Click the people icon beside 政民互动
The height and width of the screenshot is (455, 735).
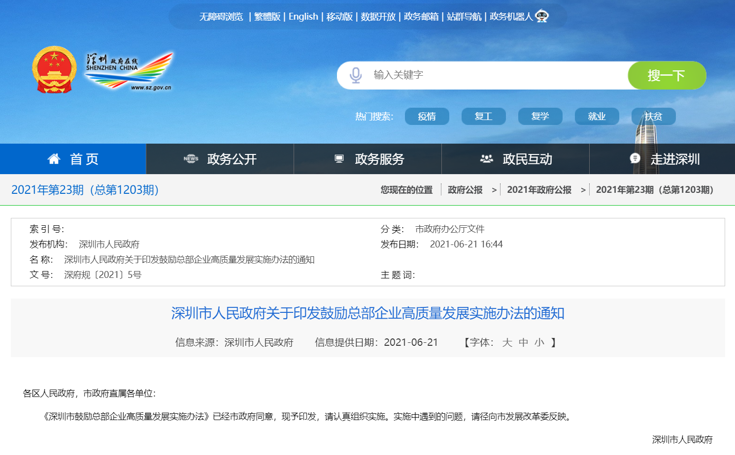click(486, 159)
